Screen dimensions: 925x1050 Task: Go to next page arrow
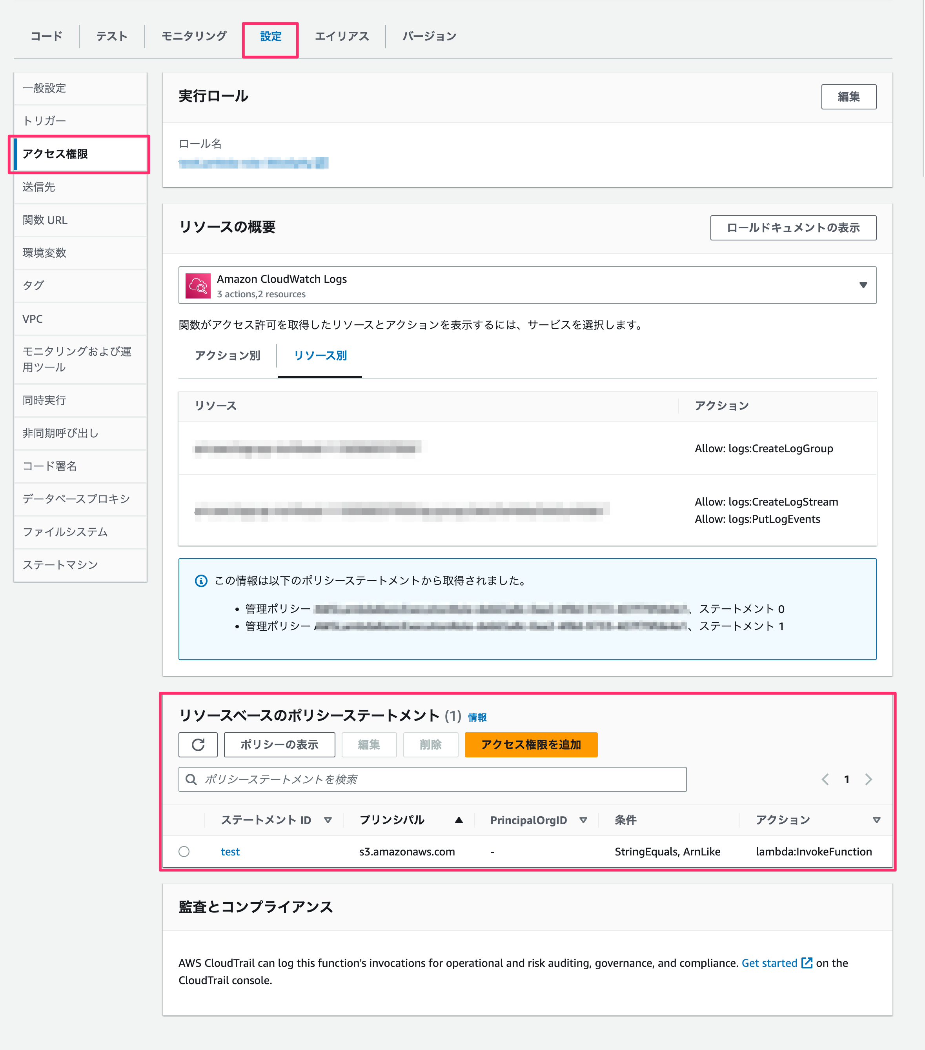869,779
